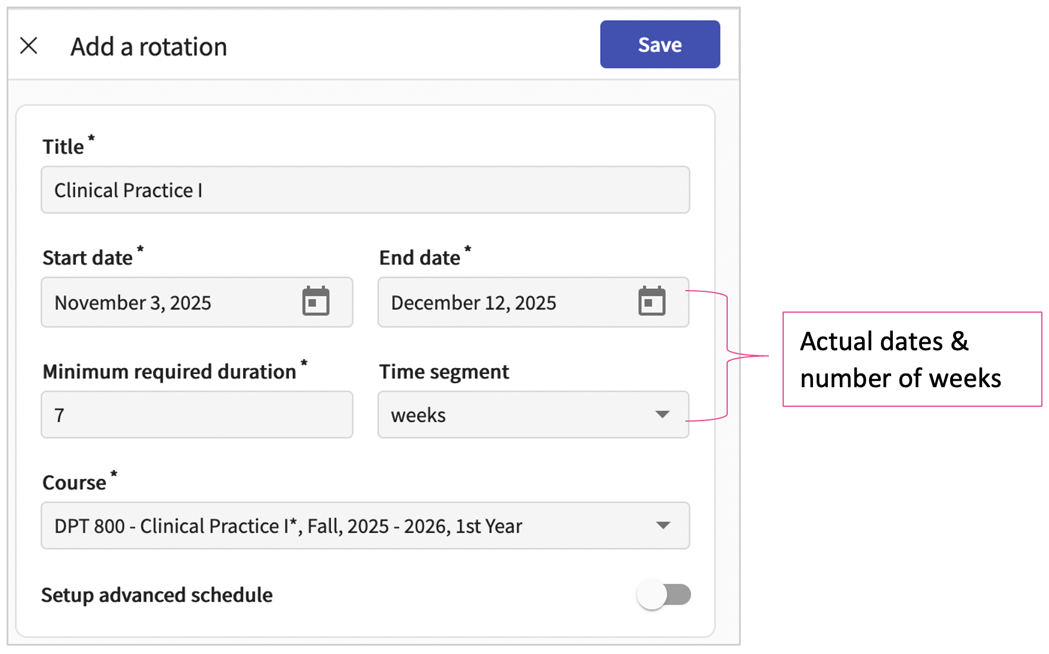Click the Clinical Practice I title field

(365, 190)
